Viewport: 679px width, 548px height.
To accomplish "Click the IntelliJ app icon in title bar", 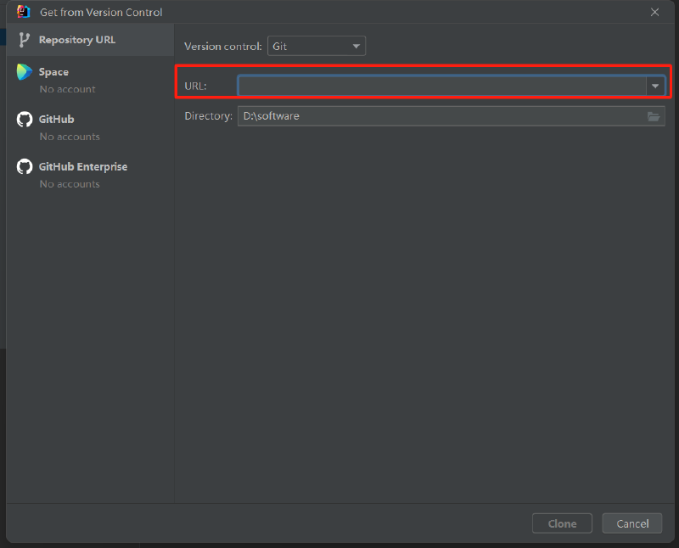I will 24,12.
